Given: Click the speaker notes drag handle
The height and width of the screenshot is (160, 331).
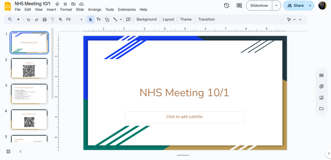Looking at the screenshot, I should click(x=183, y=155).
